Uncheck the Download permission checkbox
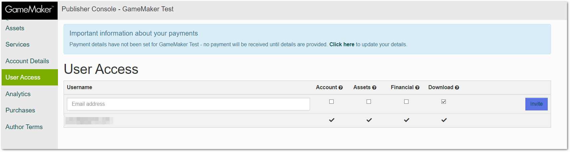The width and height of the screenshot is (570, 152). click(x=443, y=102)
